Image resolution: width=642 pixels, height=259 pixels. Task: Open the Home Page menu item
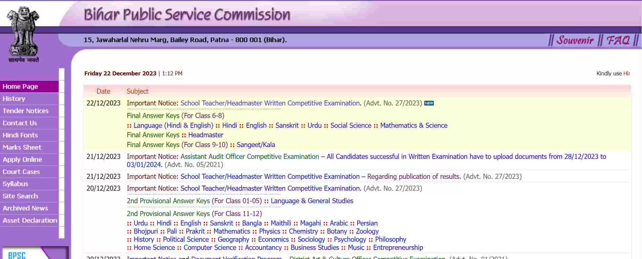coord(29,87)
